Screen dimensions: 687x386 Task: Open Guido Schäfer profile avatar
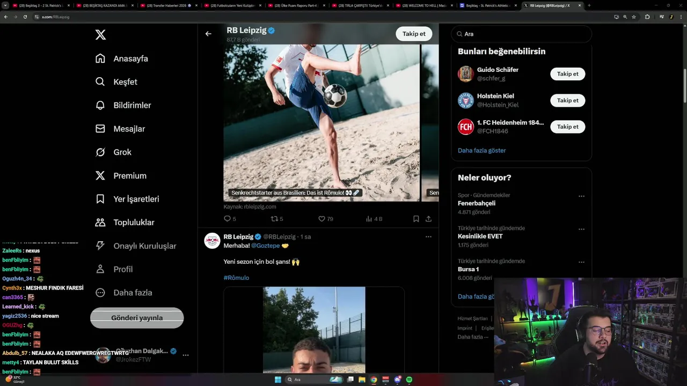tap(465, 74)
